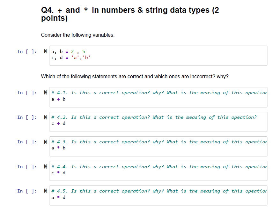The width and height of the screenshot is (280, 212).
Task: Click the run icon beside the variable assignment cell
Action: click(45, 51)
